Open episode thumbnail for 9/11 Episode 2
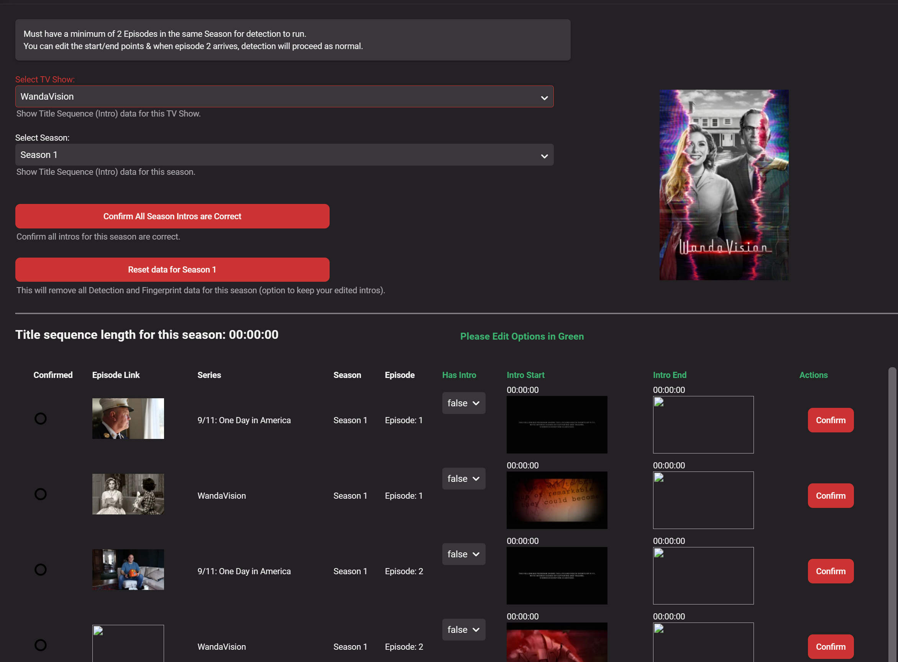The width and height of the screenshot is (898, 662). [x=128, y=570]
